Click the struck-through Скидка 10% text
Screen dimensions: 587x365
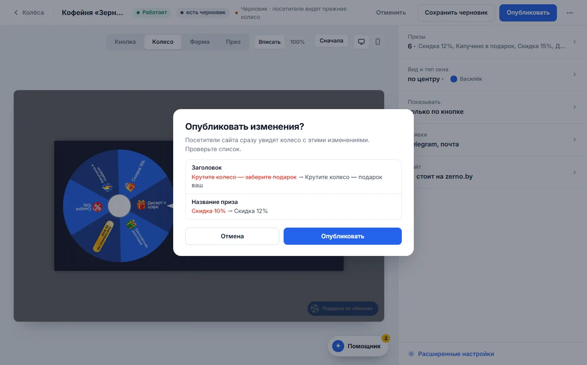pos(208,211)
